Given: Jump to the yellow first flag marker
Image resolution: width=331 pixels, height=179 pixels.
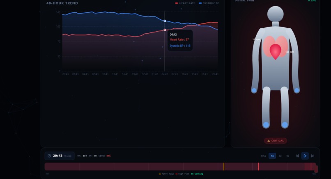Looking at the screenshot, I should pos(224,167).
